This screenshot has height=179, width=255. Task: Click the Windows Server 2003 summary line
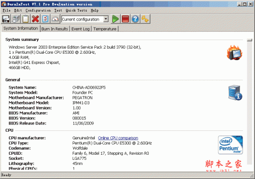(75, 47)
